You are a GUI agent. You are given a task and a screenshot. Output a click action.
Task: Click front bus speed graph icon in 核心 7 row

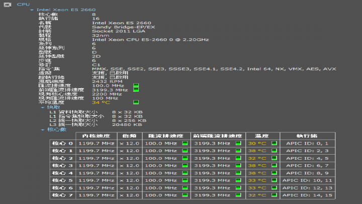click(x=238, y=195)
